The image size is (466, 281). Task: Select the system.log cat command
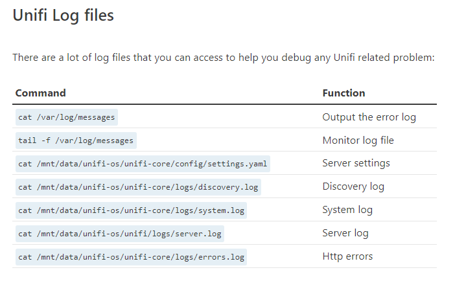point(131,210)
